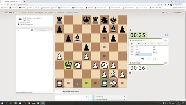The image size is (186, 105).
Task: Open Patrontag link in game info box
Action: point(25,23)
